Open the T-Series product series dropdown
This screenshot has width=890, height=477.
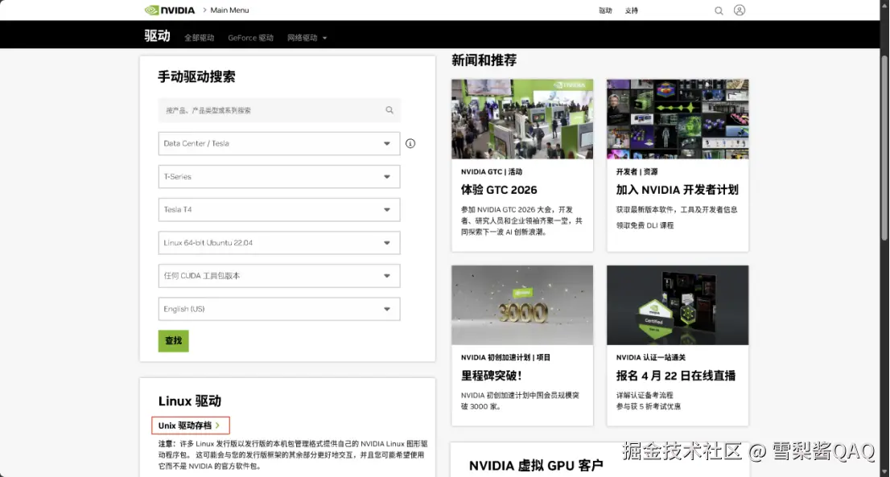coord(279,176)
